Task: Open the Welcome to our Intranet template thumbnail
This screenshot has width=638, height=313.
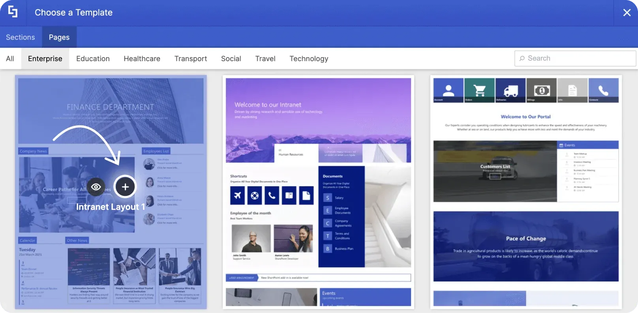Action: tap(318, 192)
